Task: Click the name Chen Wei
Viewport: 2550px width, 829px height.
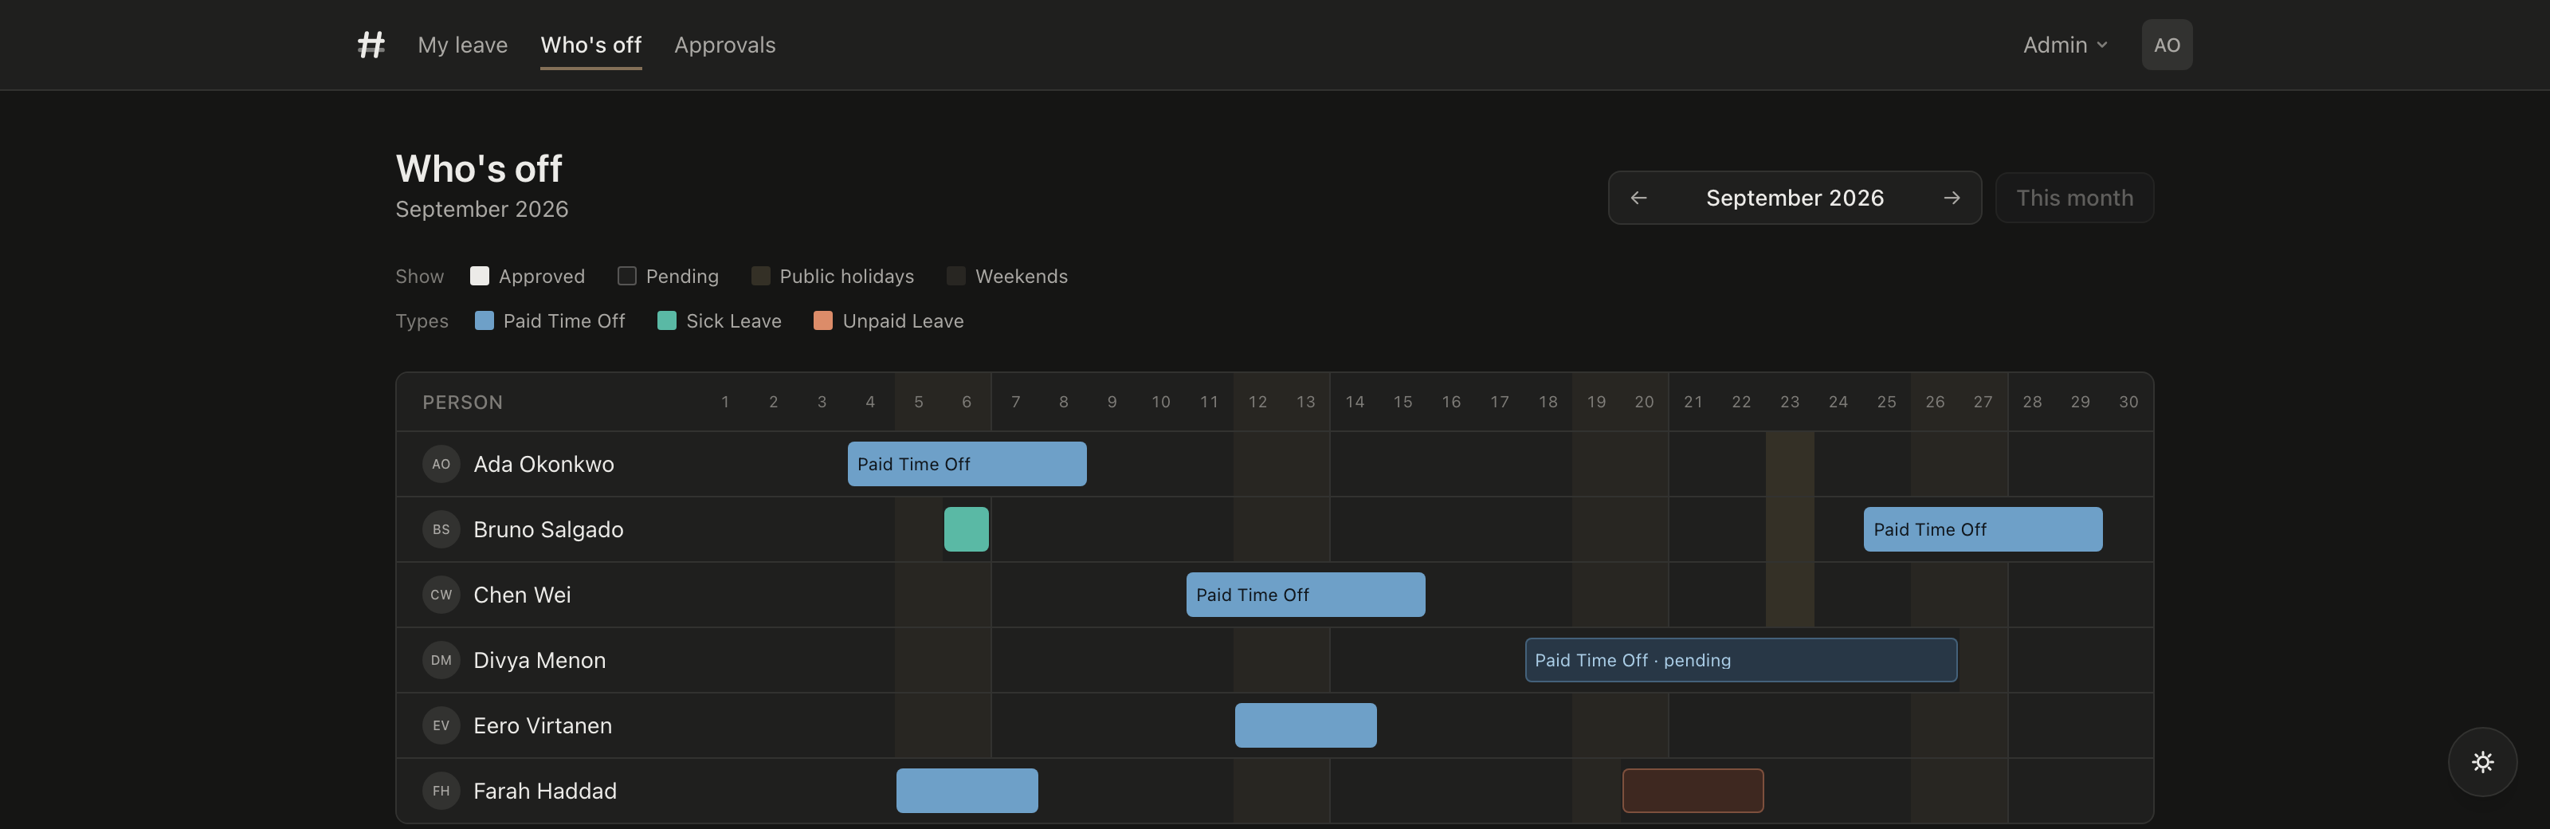Action: coord(522,595)
